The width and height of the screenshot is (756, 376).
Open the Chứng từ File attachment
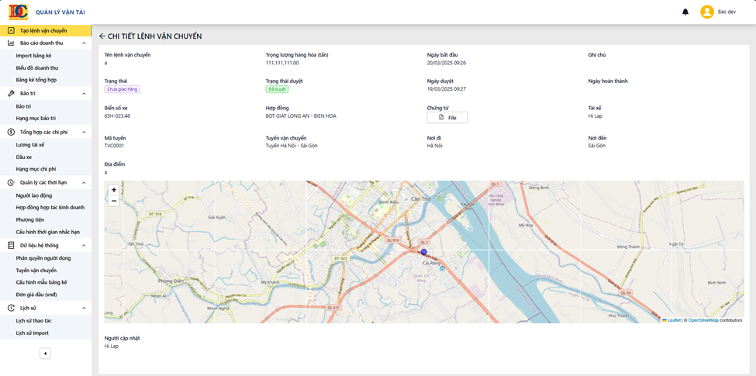[447, 118]
